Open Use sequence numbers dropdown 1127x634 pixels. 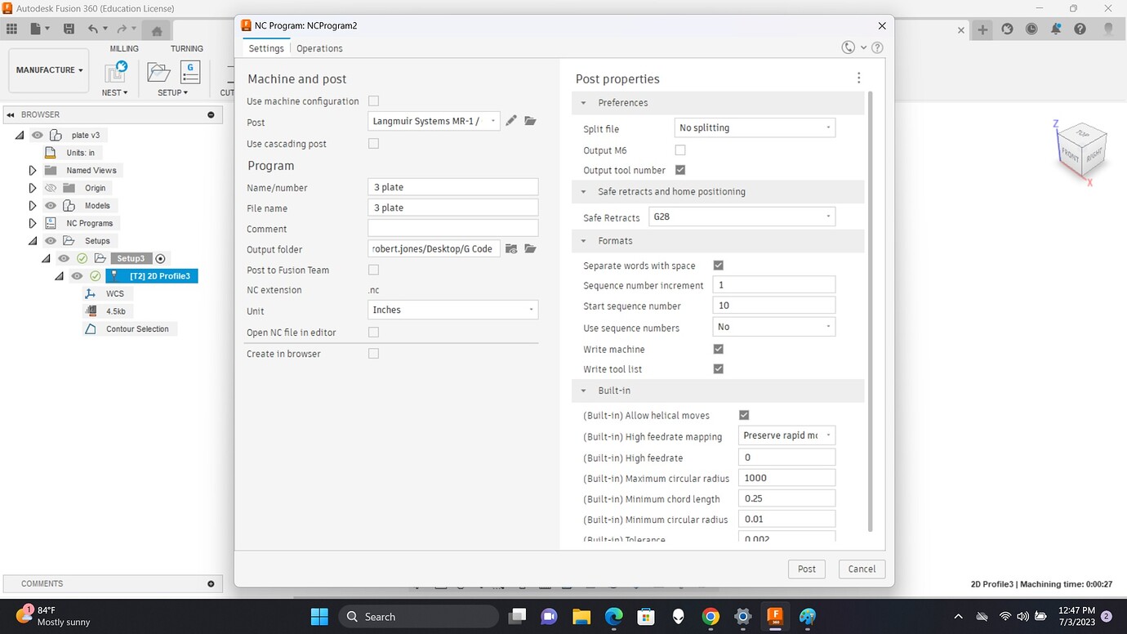pos(773,327)
